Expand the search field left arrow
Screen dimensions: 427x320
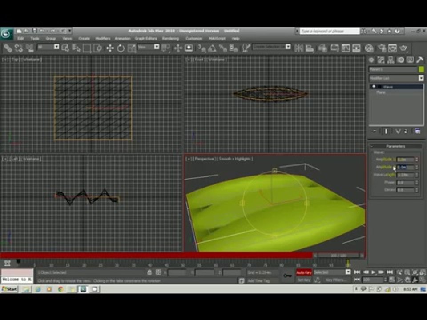pos(297,31)
